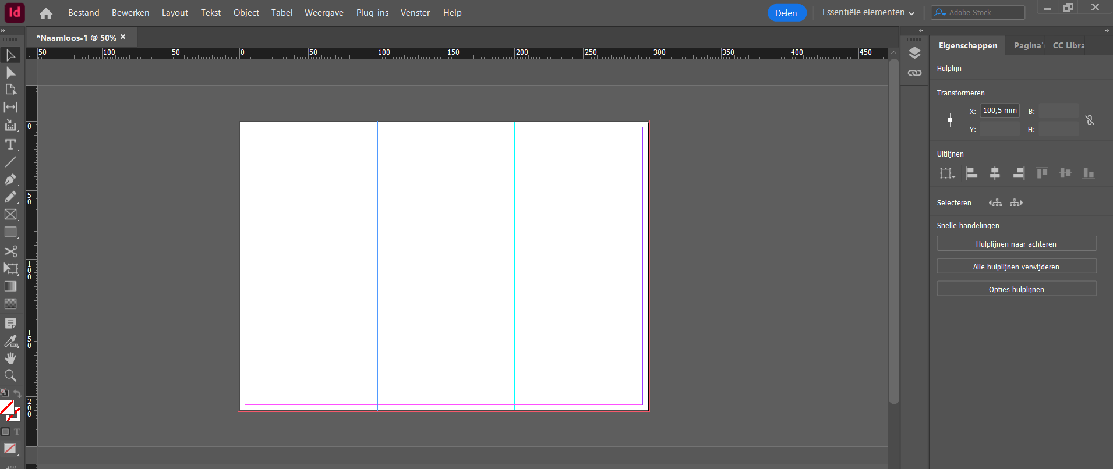Expand the collapsed tools panel arrows
The width and height of the screenshot is (1113, 469).
point(3,31)
